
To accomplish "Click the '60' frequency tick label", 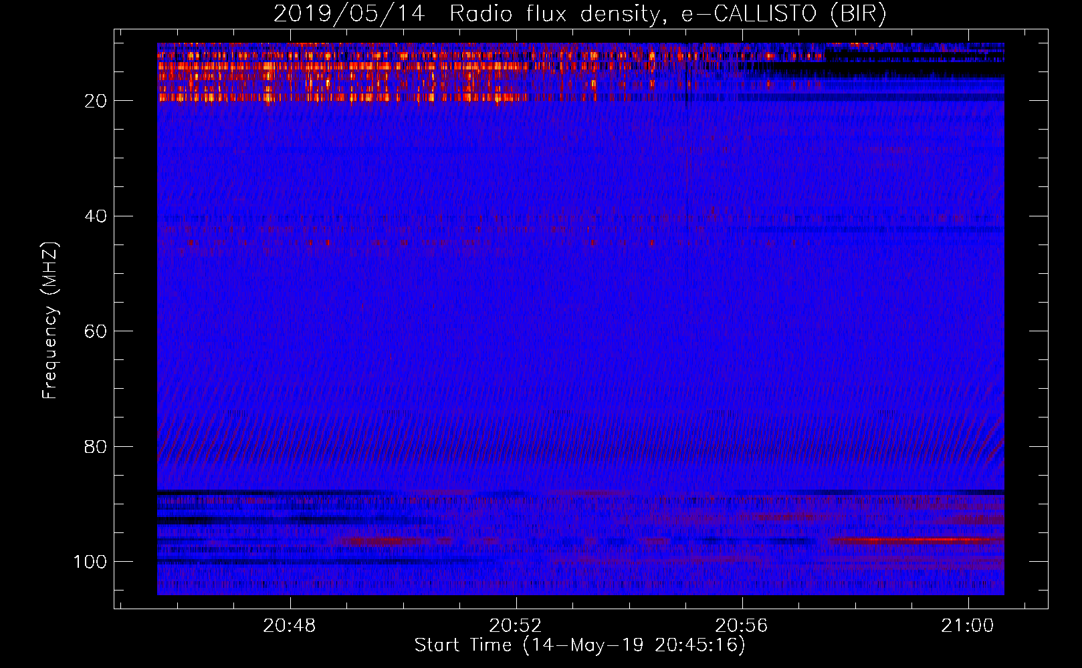I will coord(96,331).
